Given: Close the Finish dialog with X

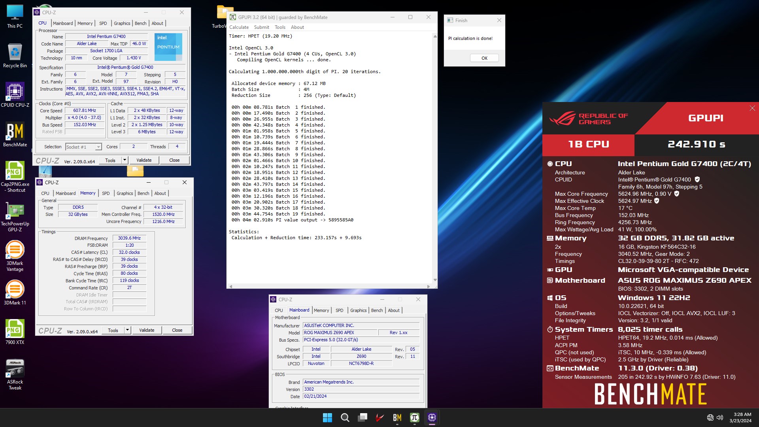Looking at the screenshot, I should 499,20.
